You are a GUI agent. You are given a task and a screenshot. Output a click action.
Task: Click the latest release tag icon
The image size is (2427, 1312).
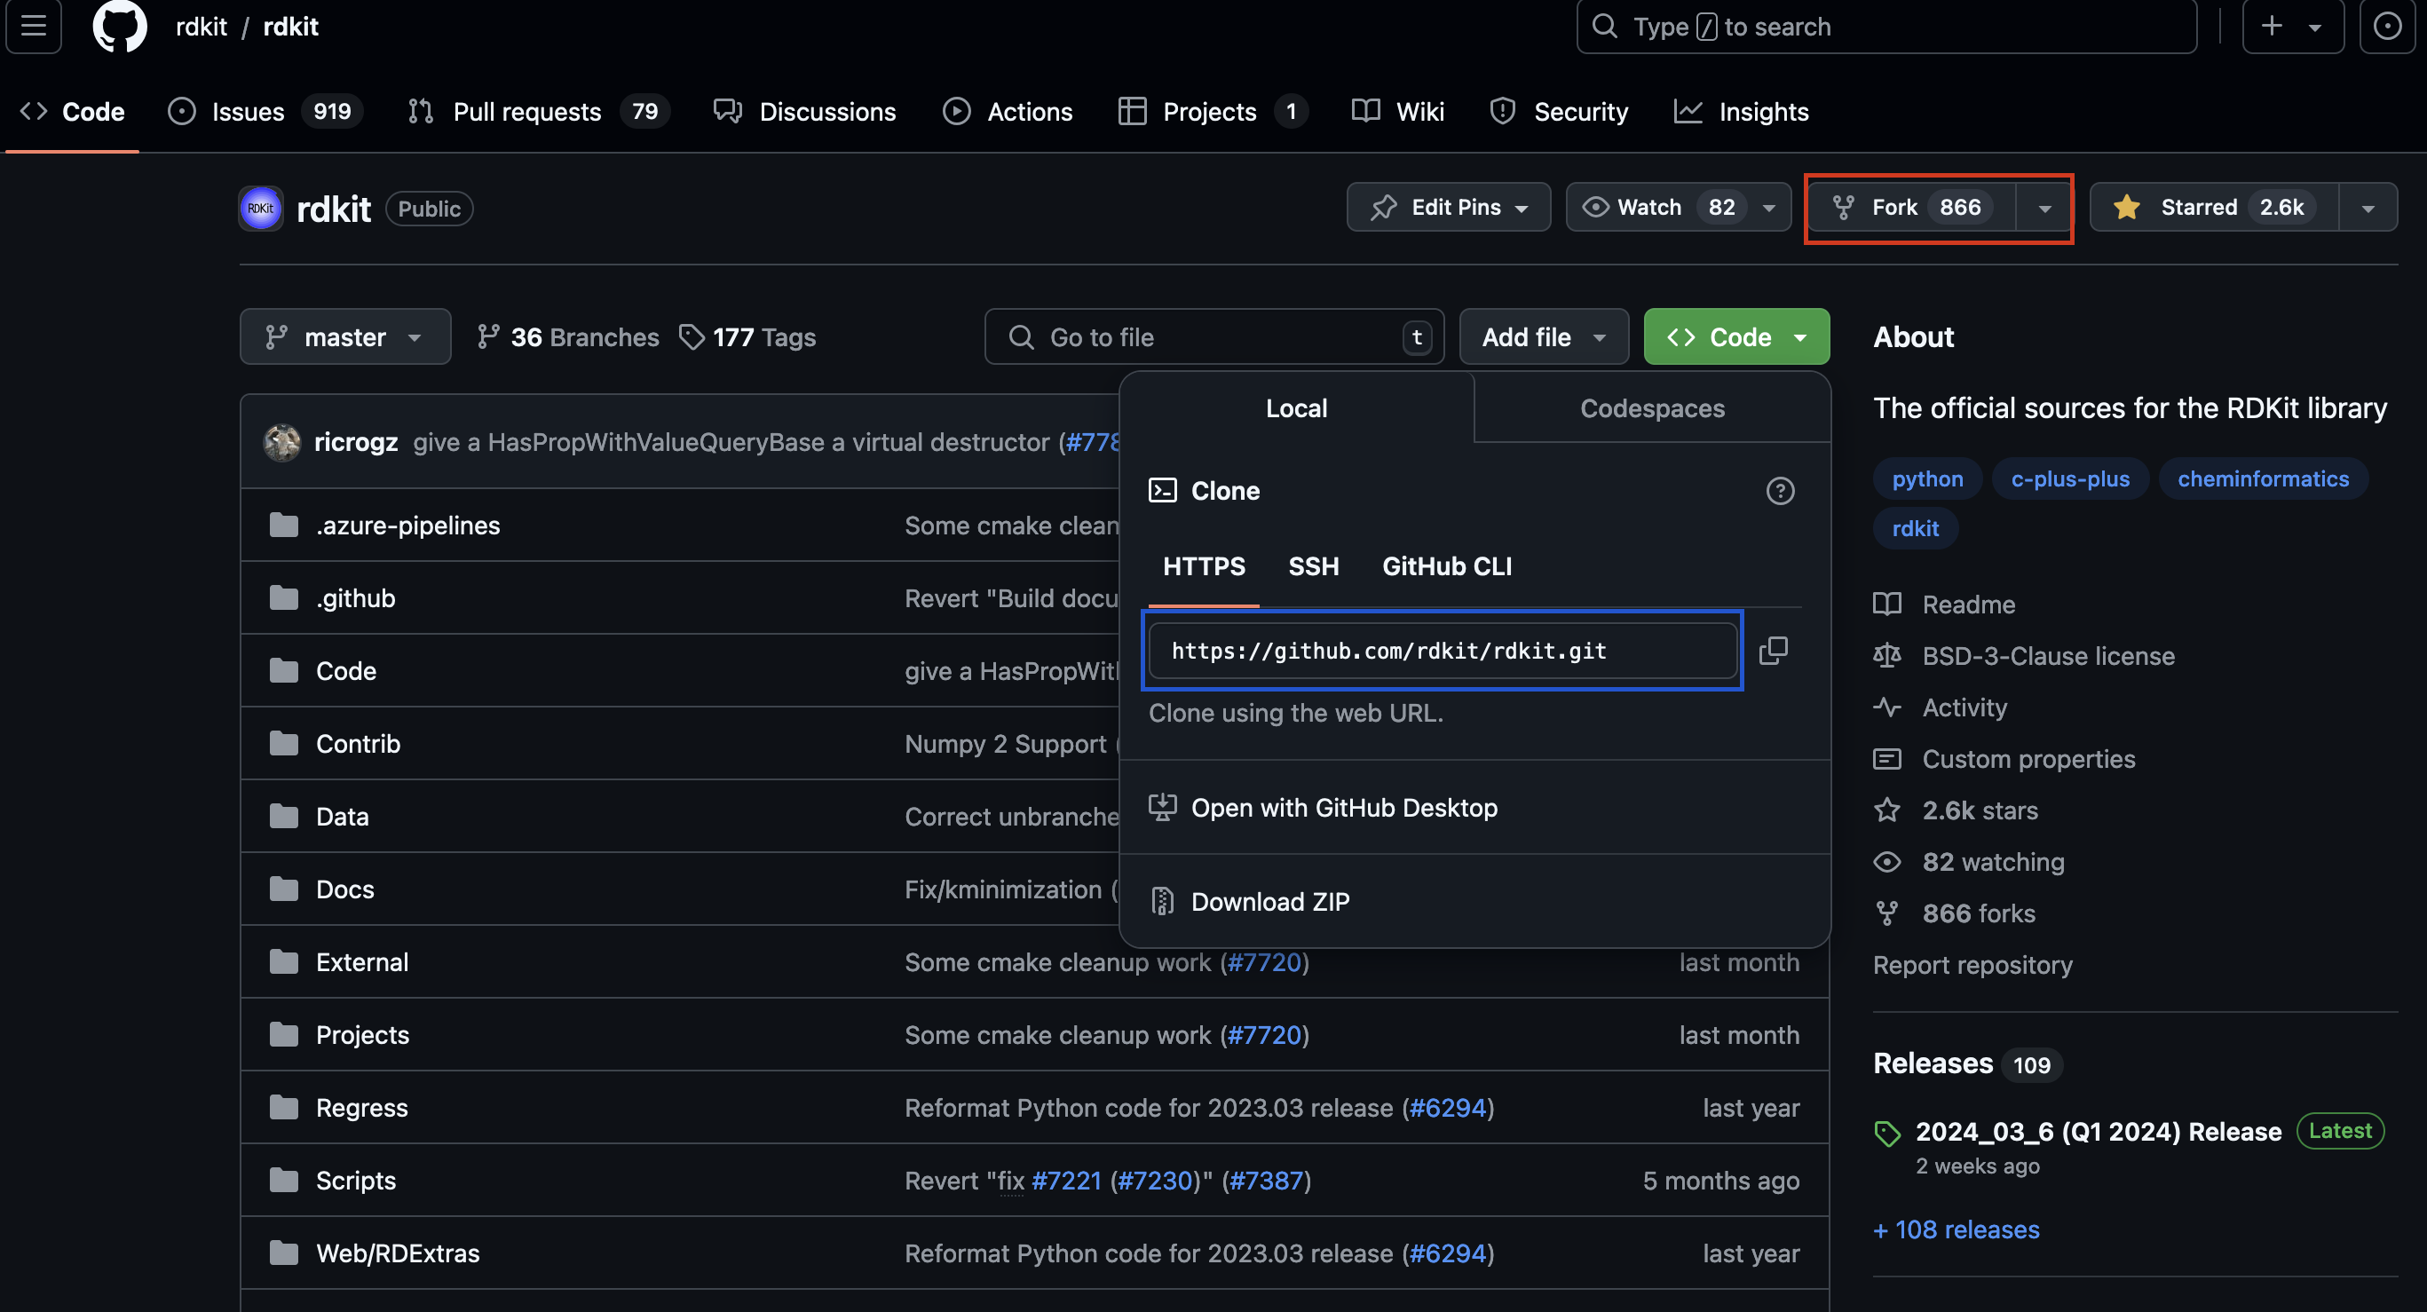pyautogui.click(x=1887, y=1133)
